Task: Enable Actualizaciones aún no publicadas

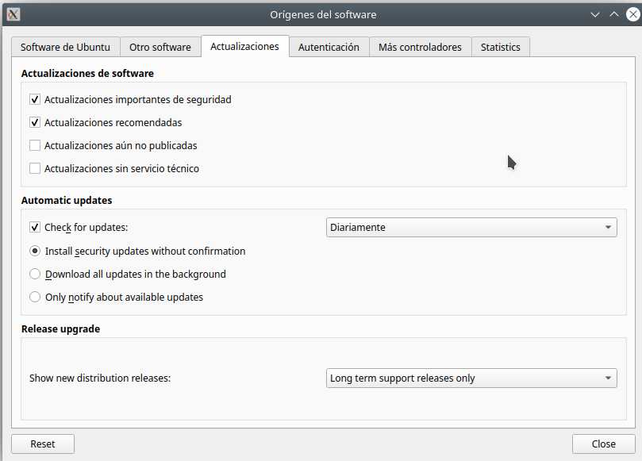Action: pyautogui.click(x=35, y=146)
